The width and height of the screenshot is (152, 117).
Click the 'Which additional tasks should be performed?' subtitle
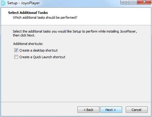[45, 17]
